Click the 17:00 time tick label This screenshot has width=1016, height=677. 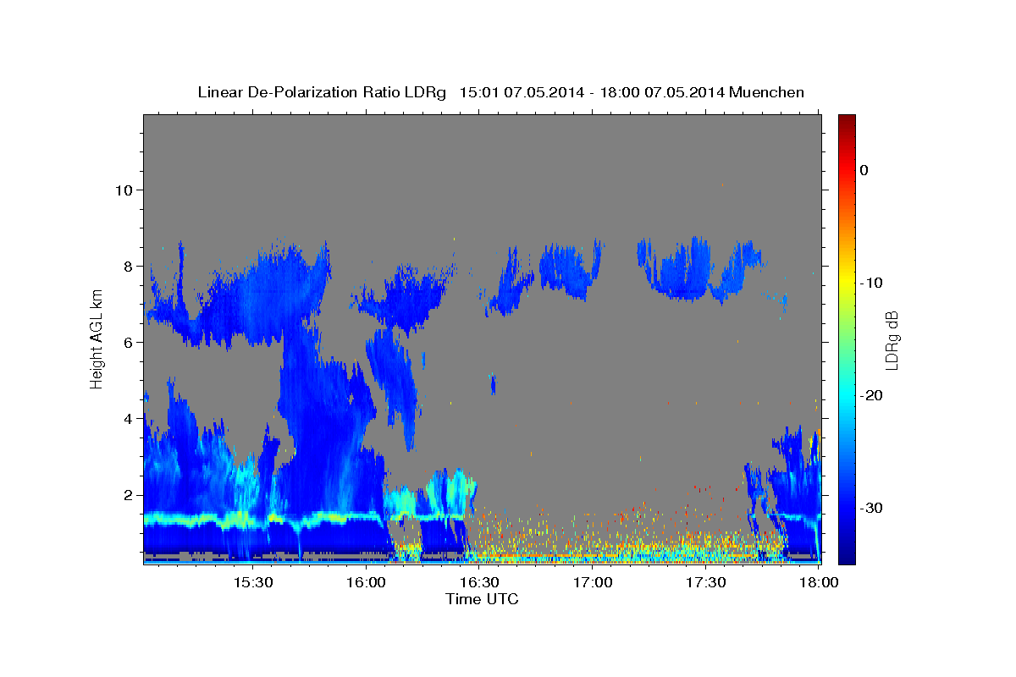pos(593,583)
